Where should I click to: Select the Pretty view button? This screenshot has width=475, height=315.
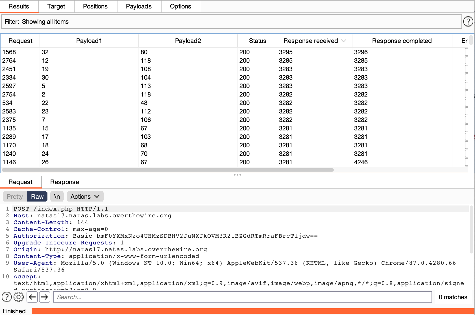(15, 196)
